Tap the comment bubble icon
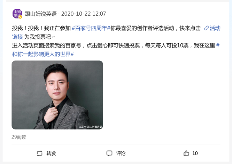Screen dimensions: 232x164 pyautogui.click(x=109, y=153)
